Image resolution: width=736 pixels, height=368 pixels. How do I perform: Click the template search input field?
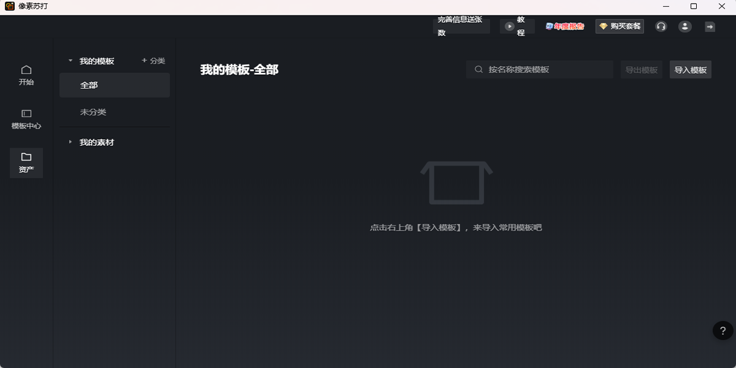tap(540, 69)
